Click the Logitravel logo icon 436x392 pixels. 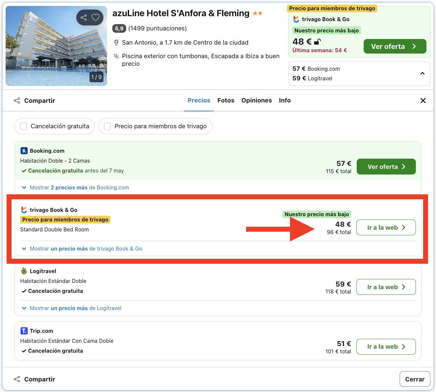pyautogui.click(x=24, y=271)
